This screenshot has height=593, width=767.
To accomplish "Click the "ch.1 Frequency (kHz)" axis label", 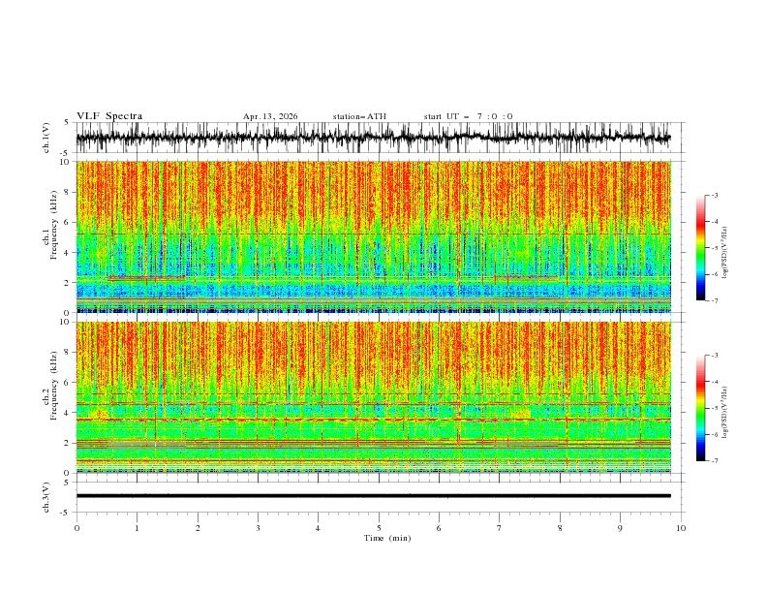I will tap(50, 226).
